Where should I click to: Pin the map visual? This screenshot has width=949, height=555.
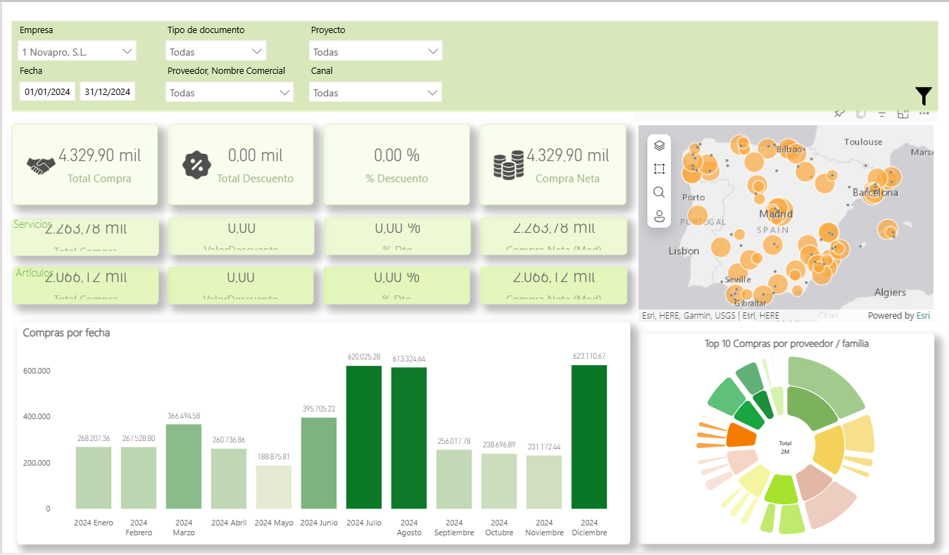pyautogui.click(x=839, y=114)
